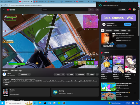Click Blade & Soul ad Download button
Screen dimensions: 140x105
121,46
